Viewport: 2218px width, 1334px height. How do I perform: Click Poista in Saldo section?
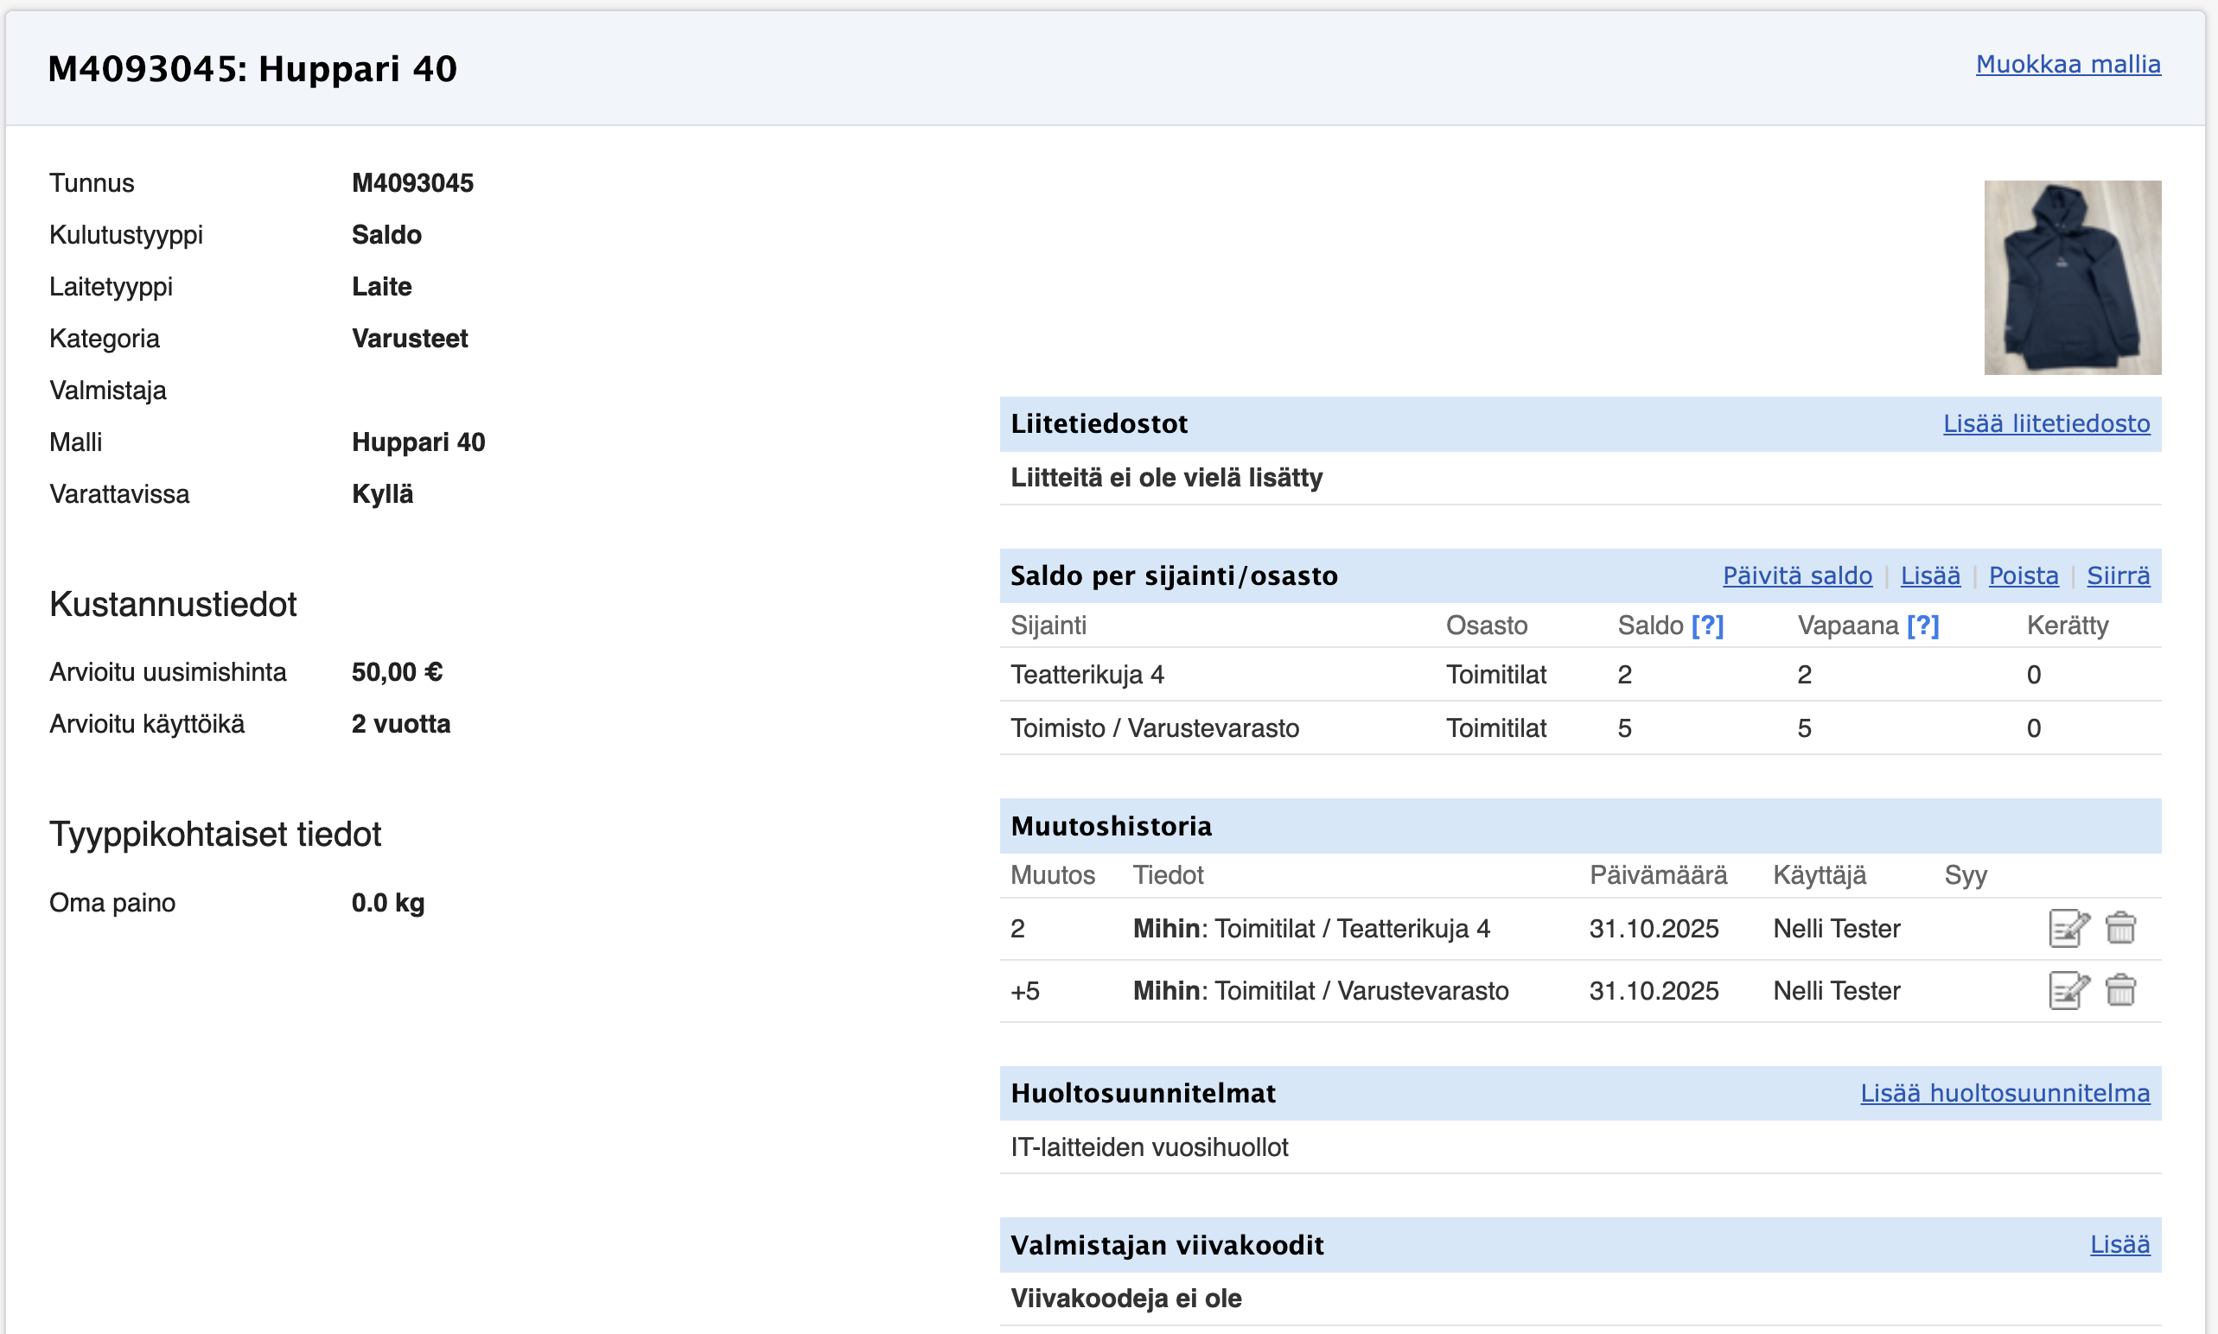click(2022, 575)
